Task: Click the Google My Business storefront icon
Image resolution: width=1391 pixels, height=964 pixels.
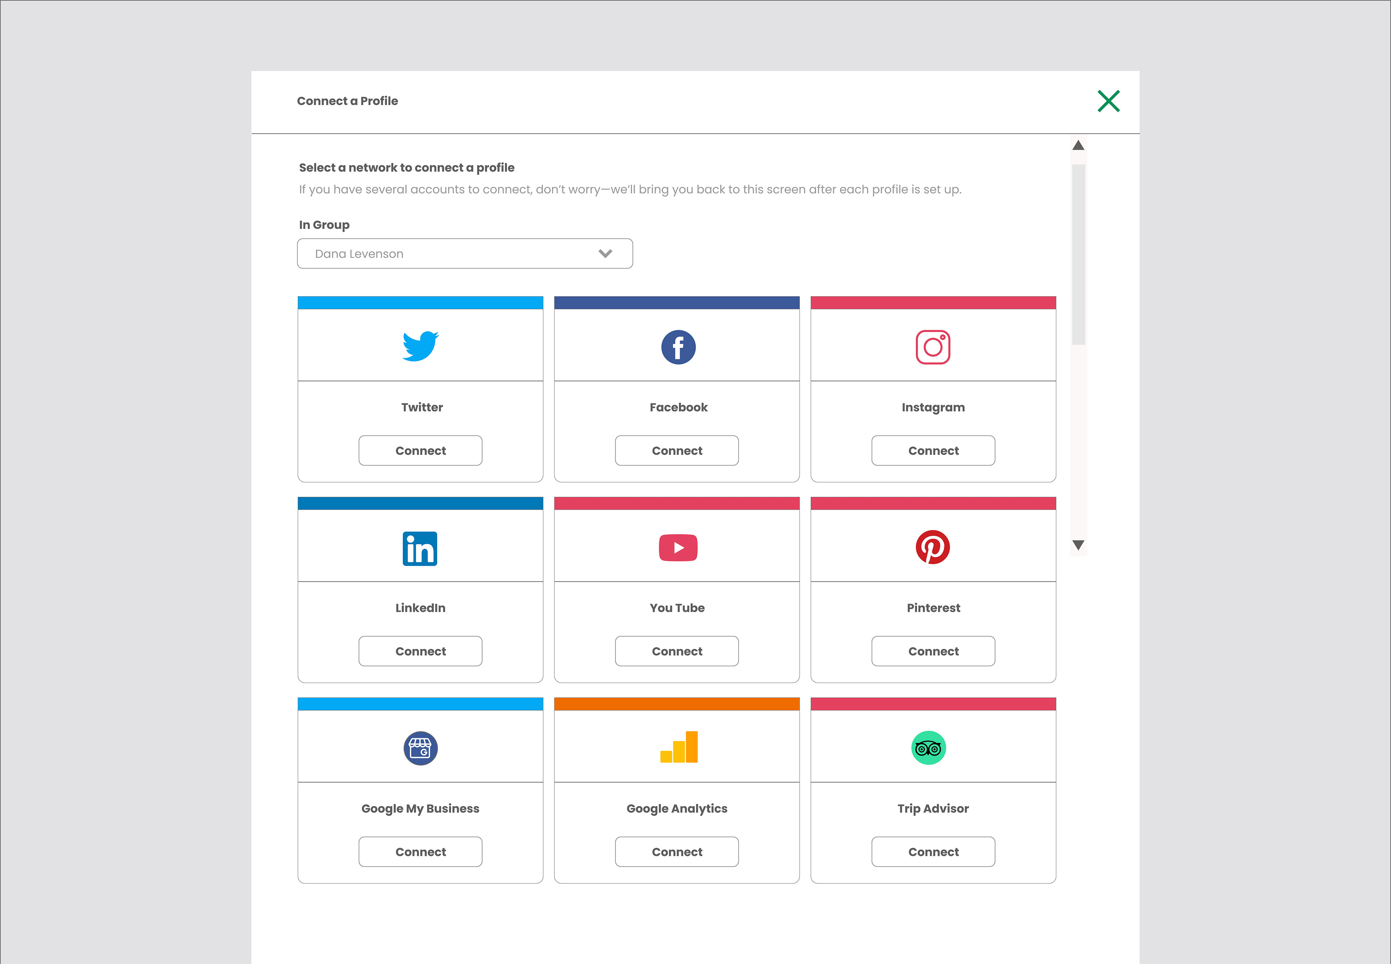Action: [421, 749]
